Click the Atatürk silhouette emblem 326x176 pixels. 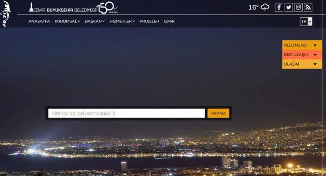[7, 13]
